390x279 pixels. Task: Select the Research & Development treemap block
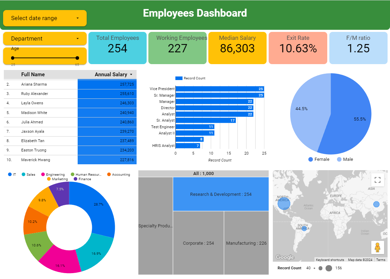(221, 194)
